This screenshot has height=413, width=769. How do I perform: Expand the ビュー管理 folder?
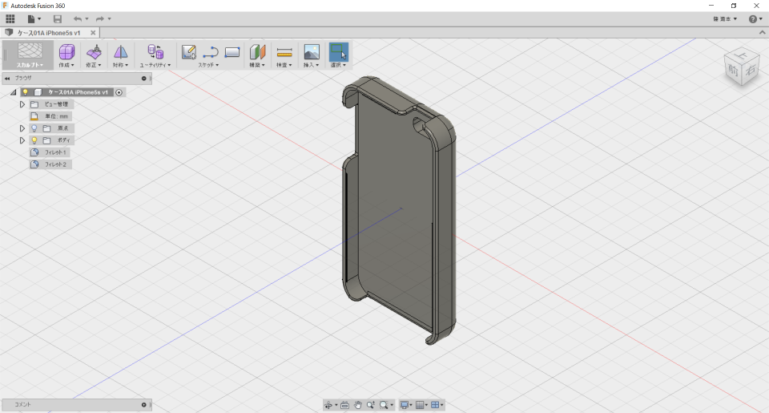(22, 104)
